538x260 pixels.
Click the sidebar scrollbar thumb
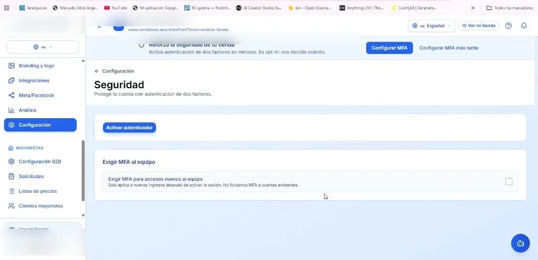[82, 171]
